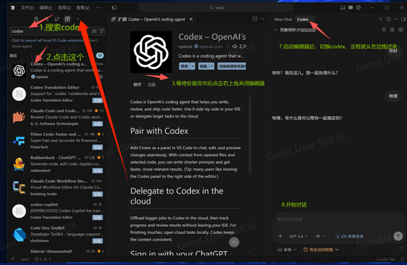
Task: Close the Codex extension editor tab
Action: [x=191, y=19]
